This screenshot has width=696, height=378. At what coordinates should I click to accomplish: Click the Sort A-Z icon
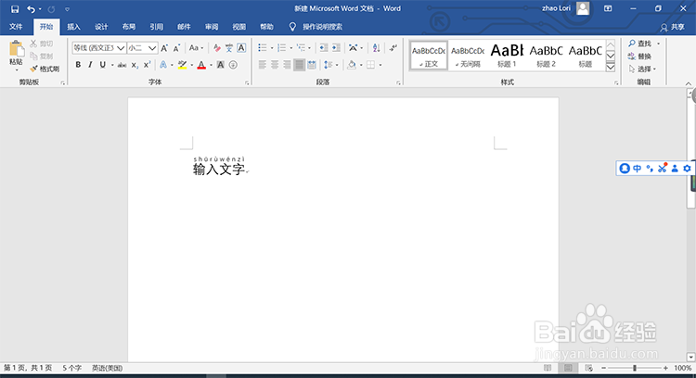pos(376,48)
